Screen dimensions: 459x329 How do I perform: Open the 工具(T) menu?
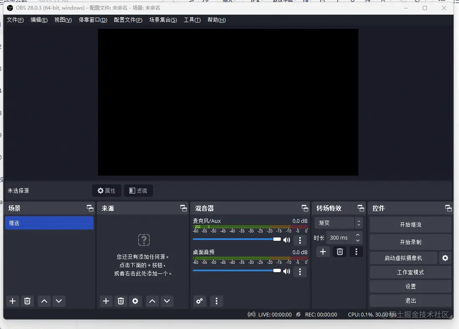coord(192,20)
